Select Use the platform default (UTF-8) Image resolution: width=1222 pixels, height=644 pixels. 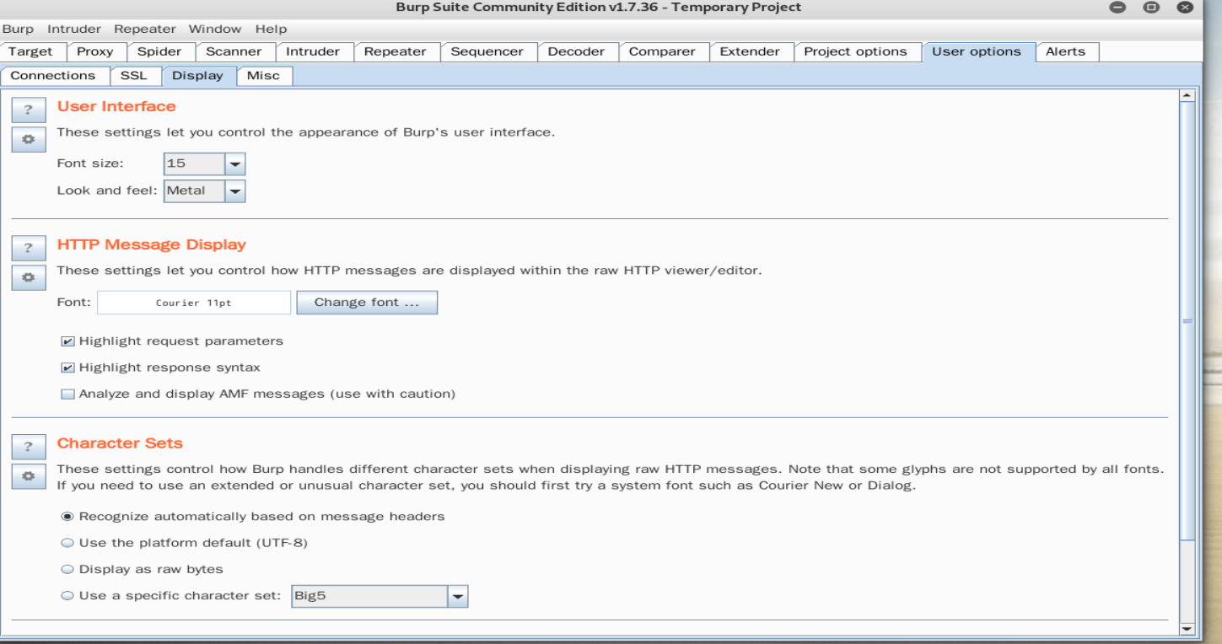pyautogui.click(x=67, y=543)
